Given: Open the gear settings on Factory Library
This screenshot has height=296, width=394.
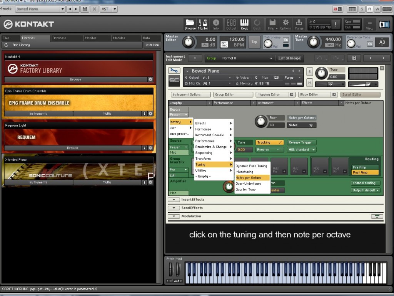Looking at the screenshot, I should pyautogui.click(x=150, y=79).
